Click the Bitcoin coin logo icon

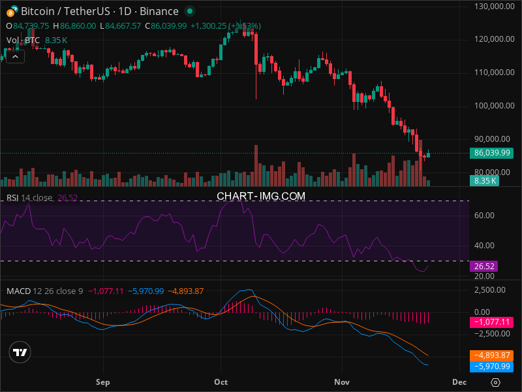[x=12, y=11]
